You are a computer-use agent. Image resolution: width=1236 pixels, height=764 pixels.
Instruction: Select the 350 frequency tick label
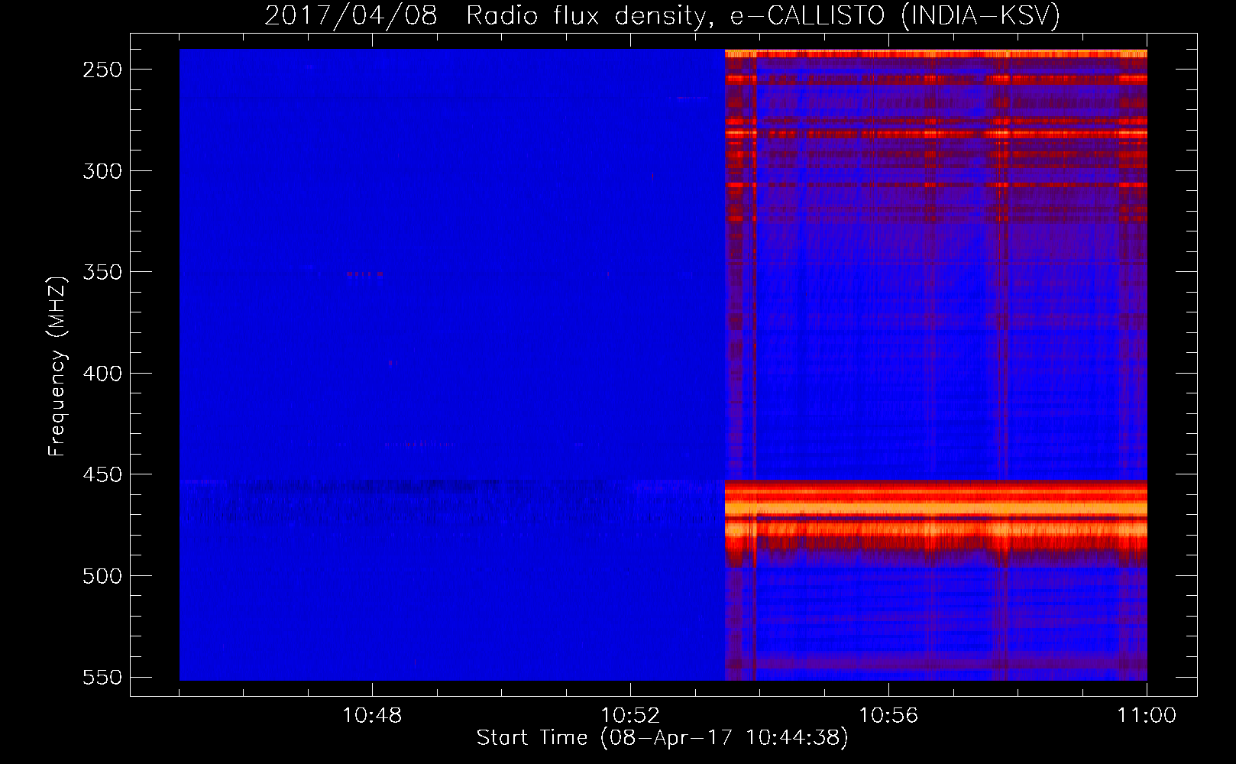tap(102, 272)
